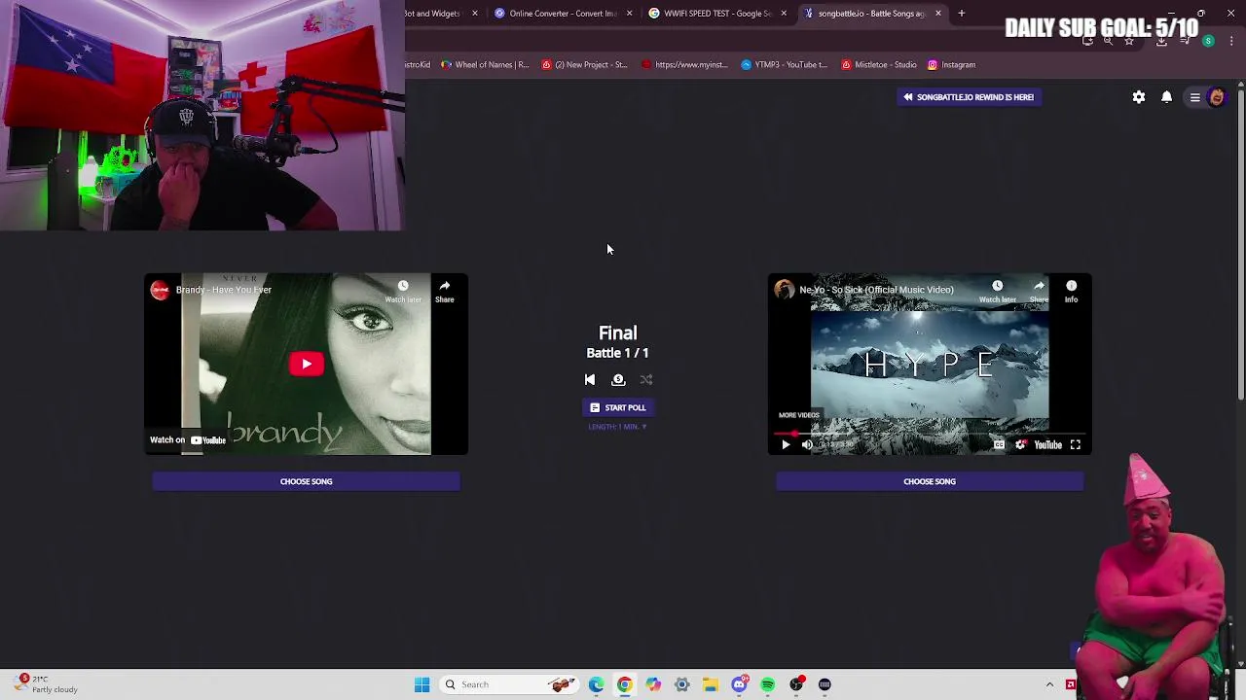Click the coin bag icon
This screenshot has height=700, width=1246.
[x=618, y=380]
